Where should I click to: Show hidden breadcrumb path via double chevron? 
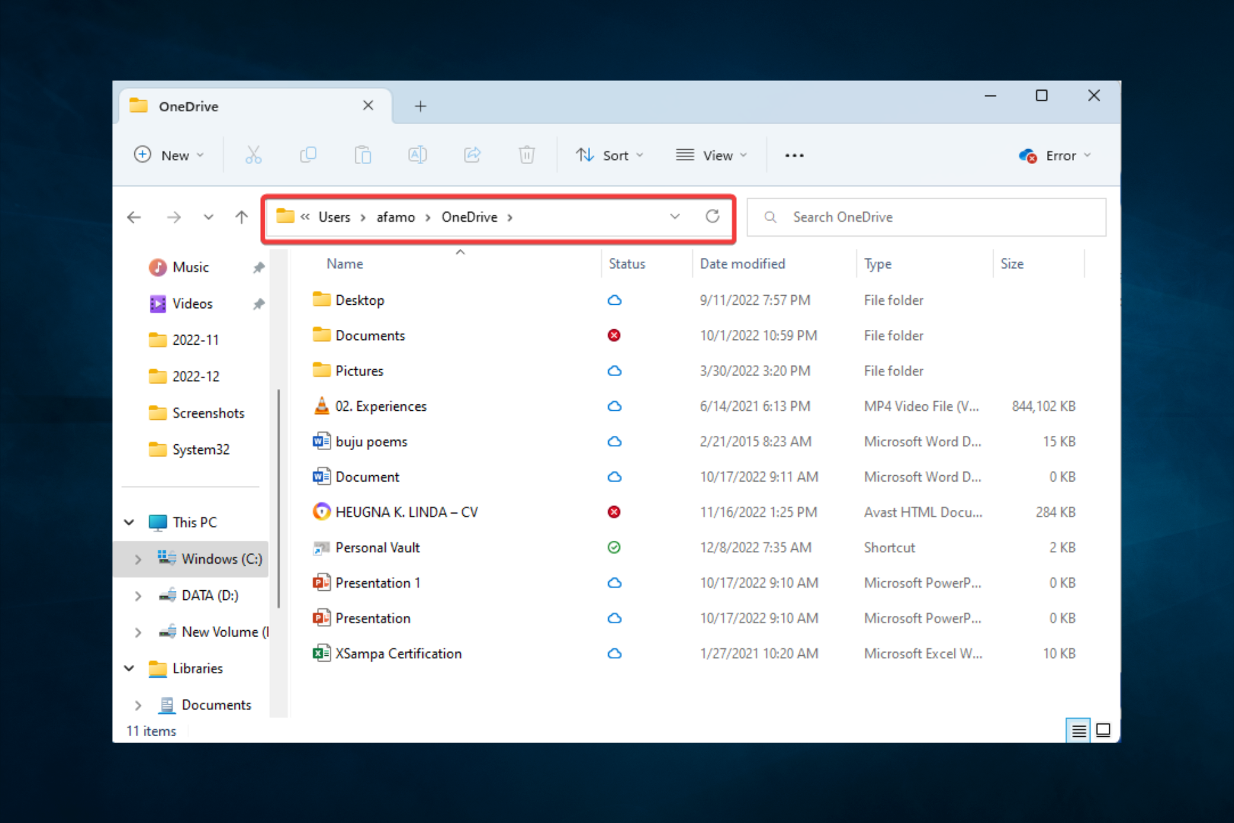pyautogui.click(x=305, y=217)
